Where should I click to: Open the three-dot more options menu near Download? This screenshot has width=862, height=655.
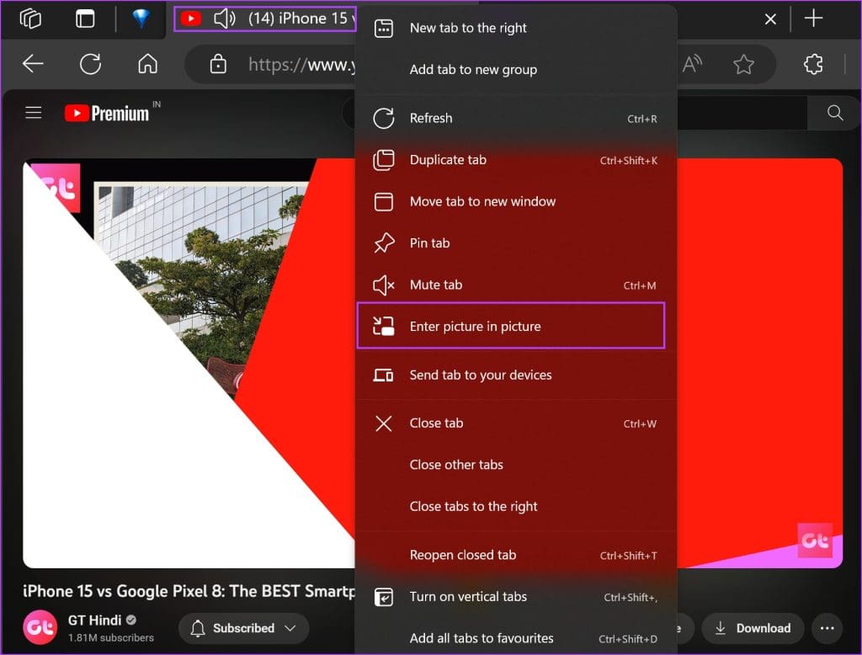(x=827, y=628)
